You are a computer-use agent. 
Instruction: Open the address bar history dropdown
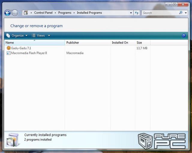click(131, 13)
